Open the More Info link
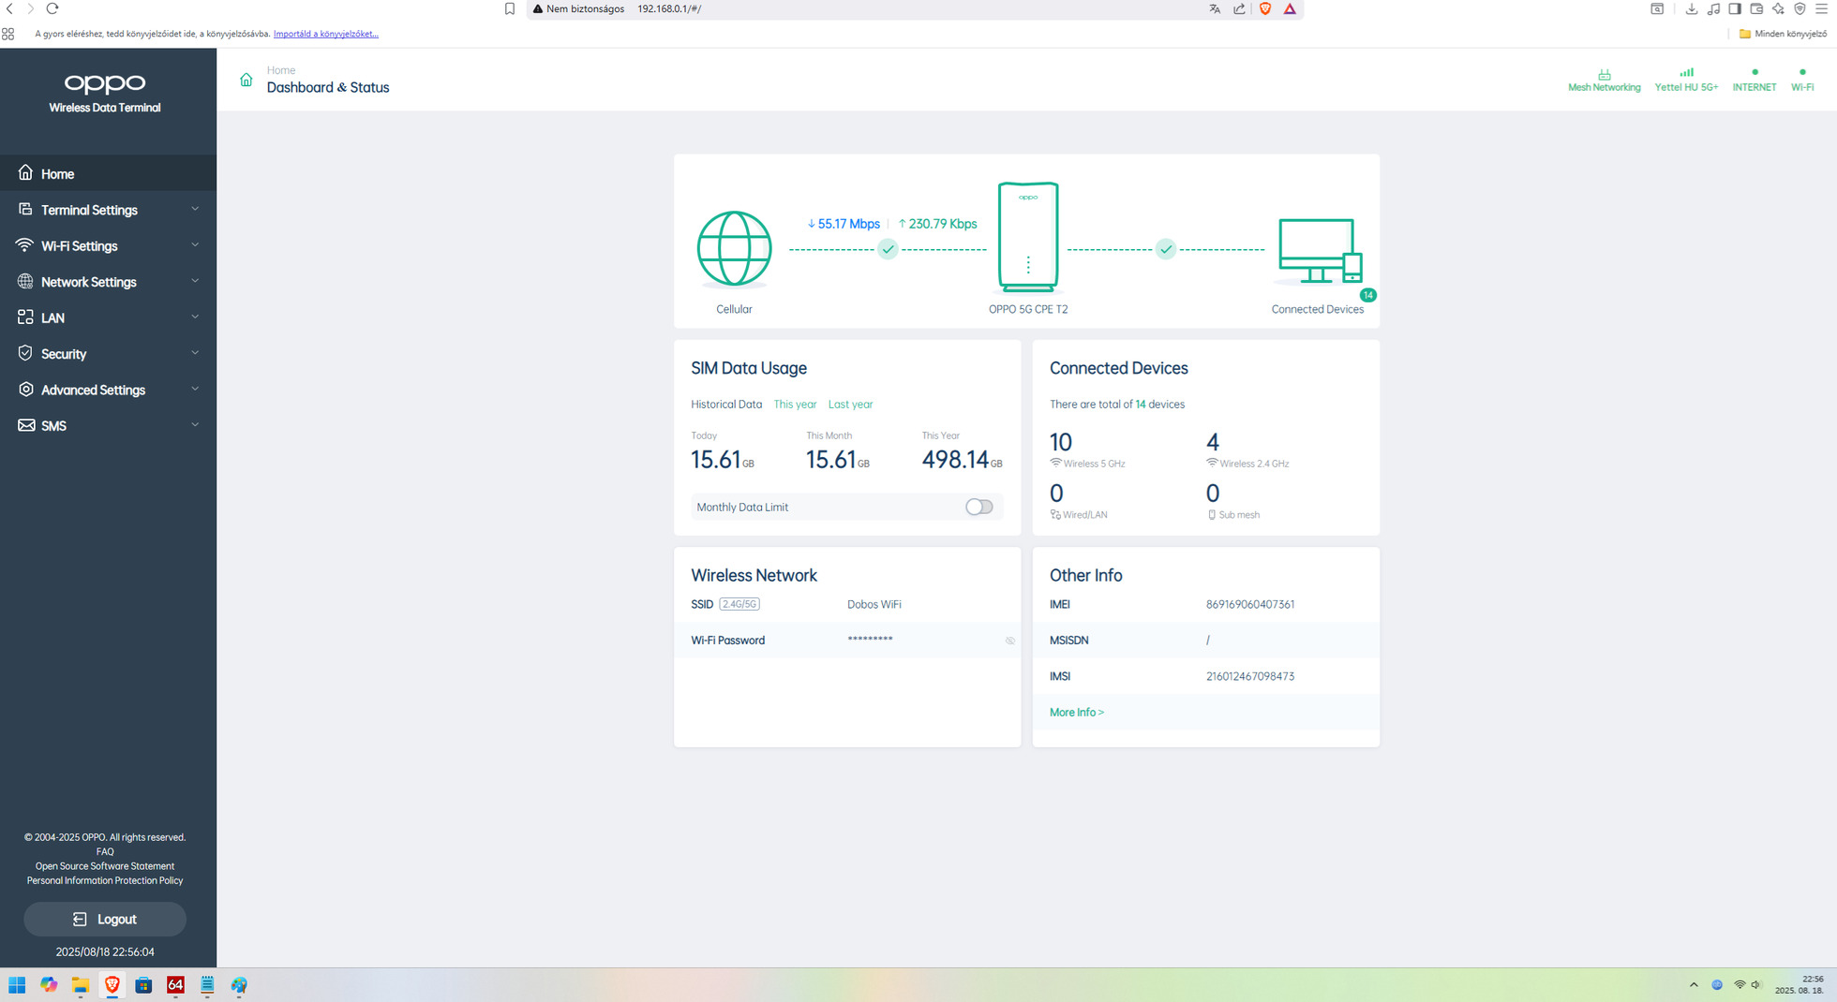The height and width of the screenshot is (1002, 1837). click(1077, 713)
